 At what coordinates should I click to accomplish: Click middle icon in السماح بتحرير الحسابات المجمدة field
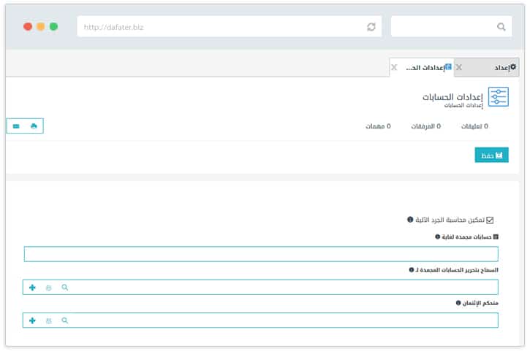(x=49, y=288)
